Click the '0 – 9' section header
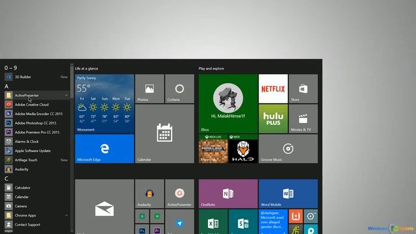Screen dimensions: 416x234 (x=10, y=68)
